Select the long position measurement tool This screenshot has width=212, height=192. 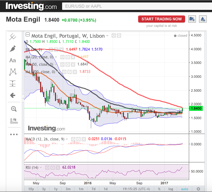click(x=13, y=83)
